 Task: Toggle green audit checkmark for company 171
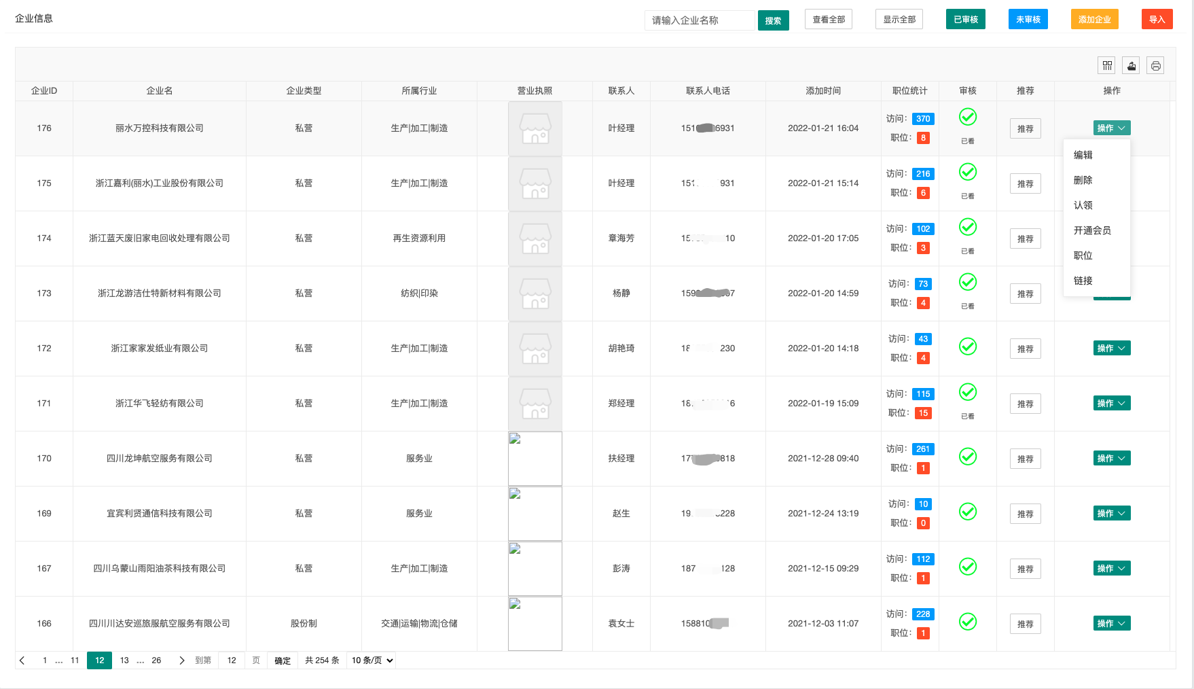click(968, 392)
